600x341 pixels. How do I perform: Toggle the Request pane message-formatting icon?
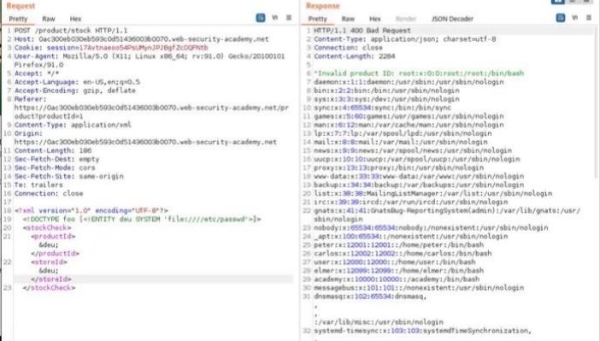[x=260, y=18]
